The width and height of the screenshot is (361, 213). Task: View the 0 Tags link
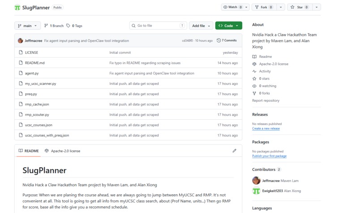(x=74, y=26)
